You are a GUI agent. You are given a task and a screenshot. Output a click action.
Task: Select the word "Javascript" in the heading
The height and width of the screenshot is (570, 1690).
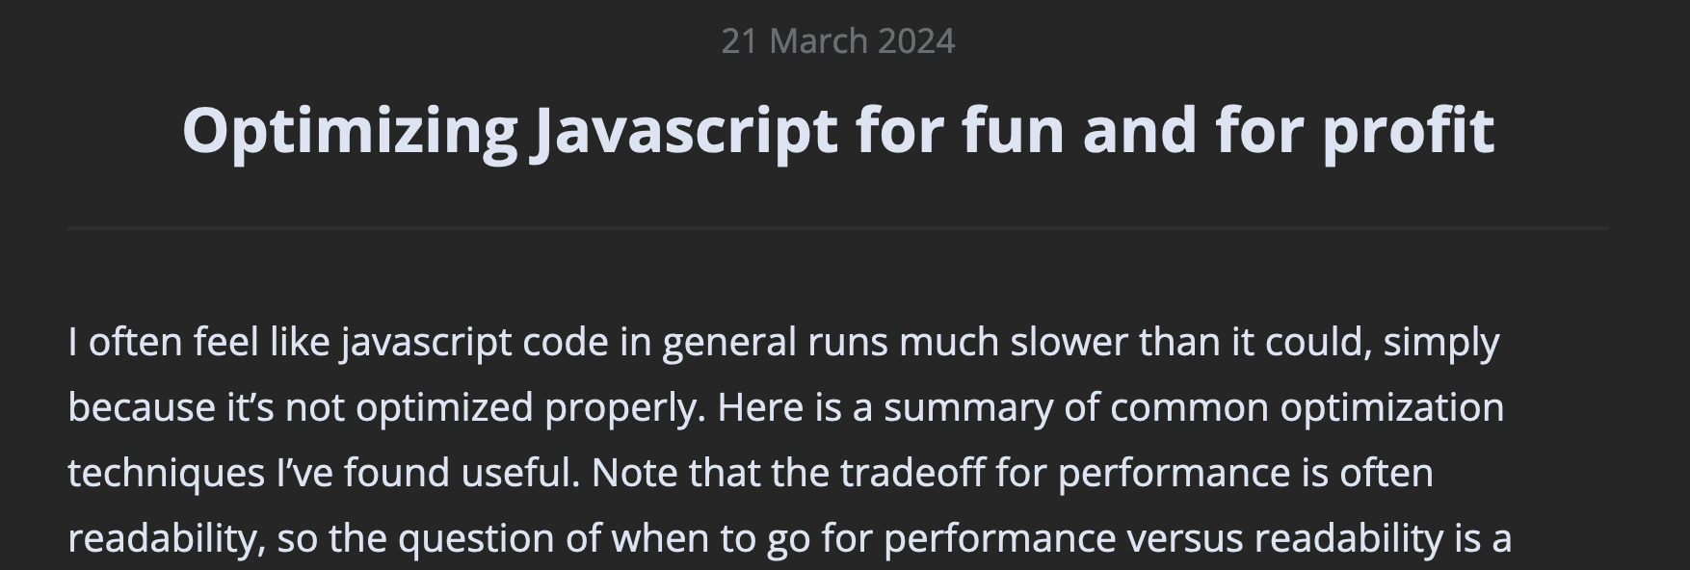pyautogui.click(x=686, y=132)
